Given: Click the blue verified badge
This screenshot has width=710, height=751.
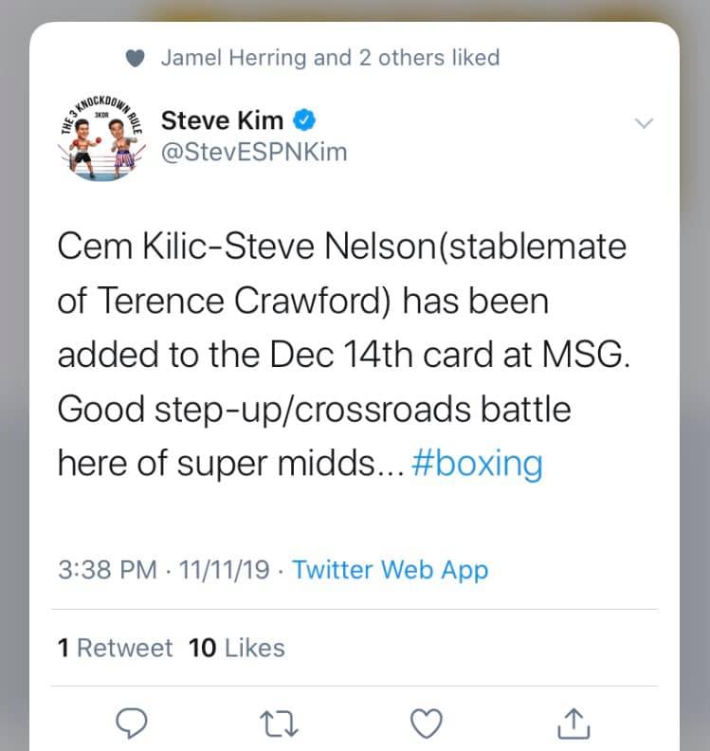Looking at the screenshot, I should pyautogui.click(x=304, y=120).
